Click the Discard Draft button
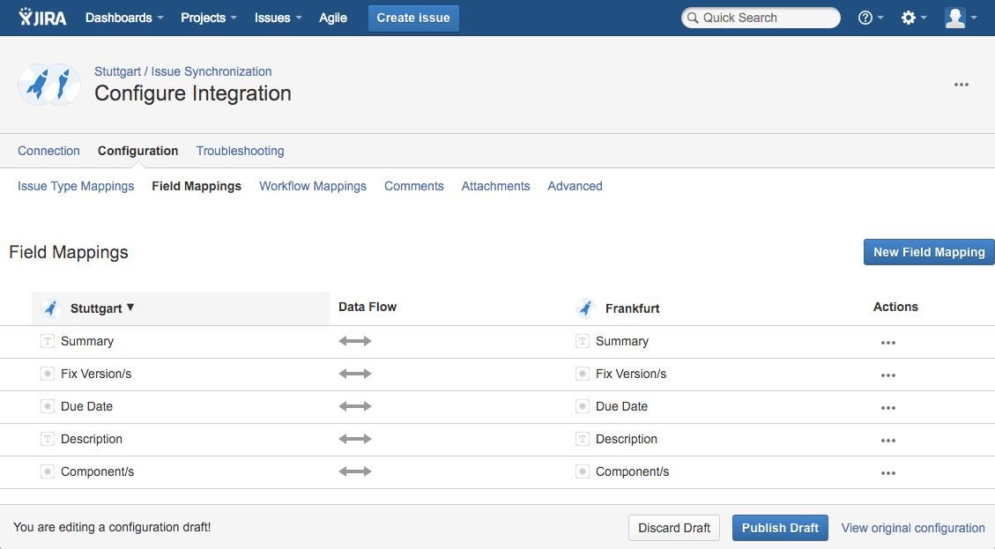The height and width of the screenshot is (549, 995). pyautogui.click(x=674, y=528)
